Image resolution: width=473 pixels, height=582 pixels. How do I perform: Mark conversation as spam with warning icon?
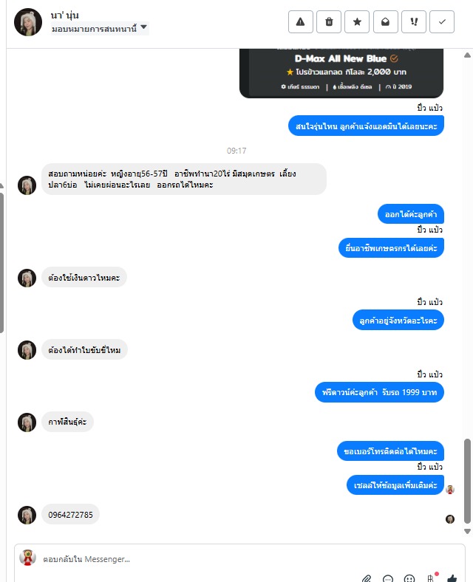(300, 22)
